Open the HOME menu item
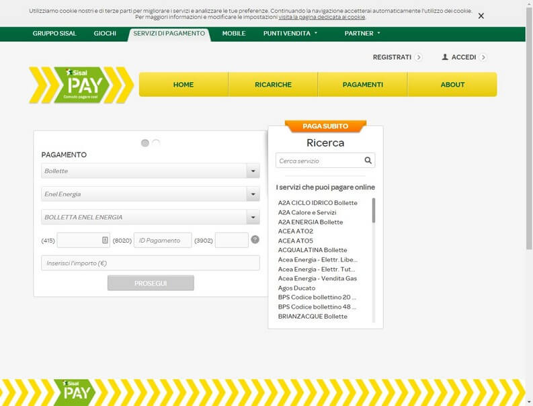Viewport: 533px width, 406px height. coord(183,84)
